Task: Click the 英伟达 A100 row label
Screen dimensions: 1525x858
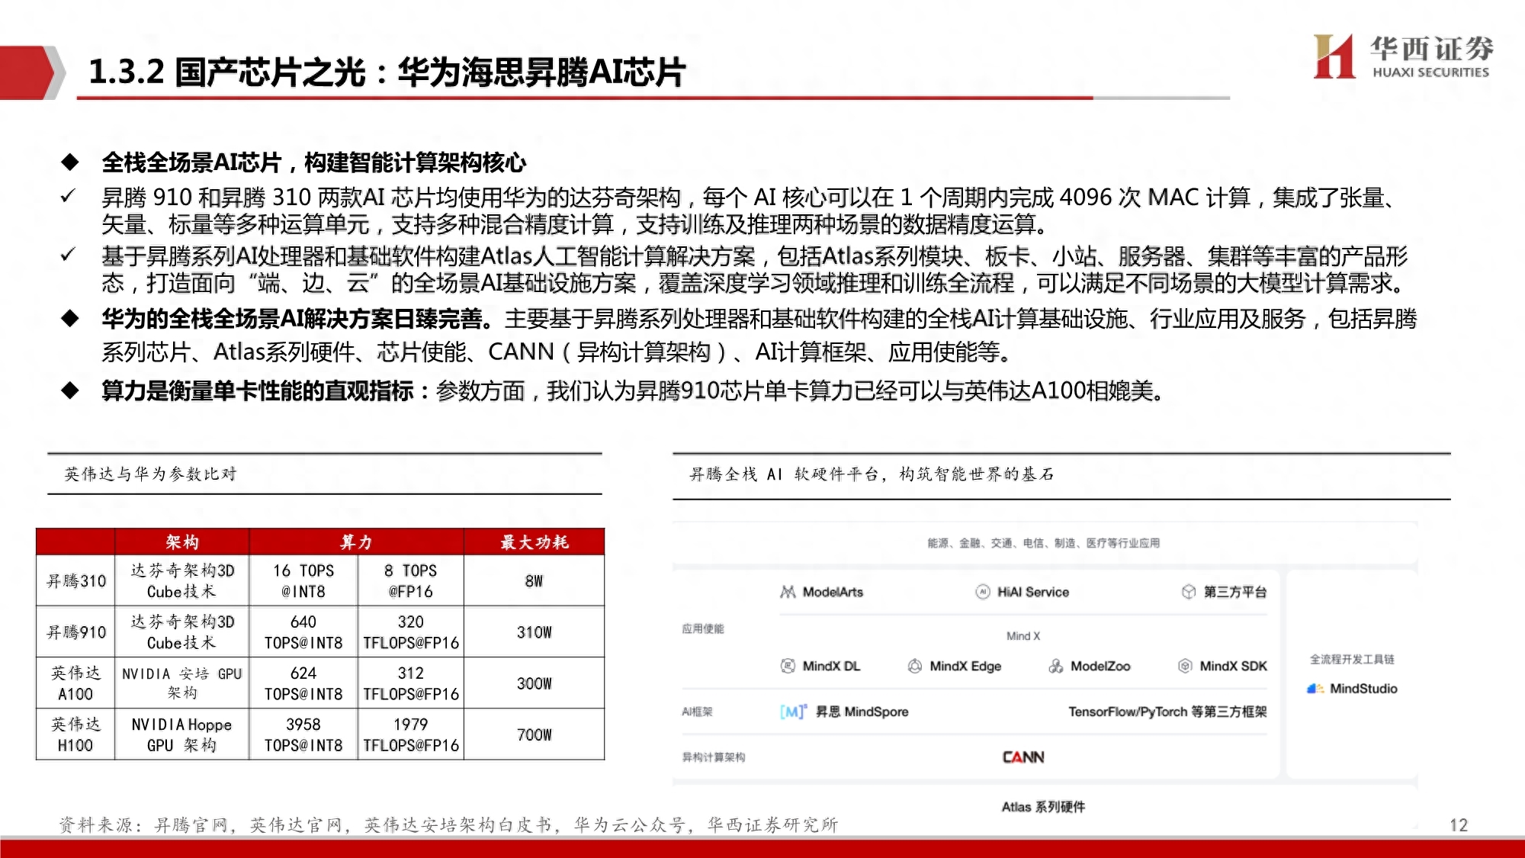Action: point(75,683)
